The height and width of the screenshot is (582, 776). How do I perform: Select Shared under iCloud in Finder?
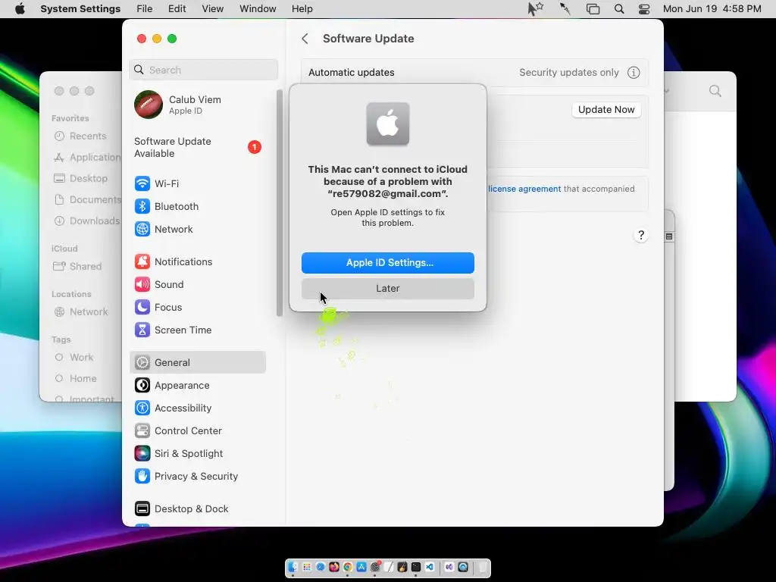[77, 266]
